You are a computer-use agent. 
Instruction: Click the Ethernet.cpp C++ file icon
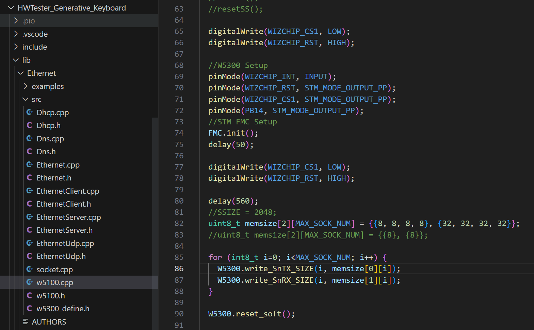tap(30, 164)
